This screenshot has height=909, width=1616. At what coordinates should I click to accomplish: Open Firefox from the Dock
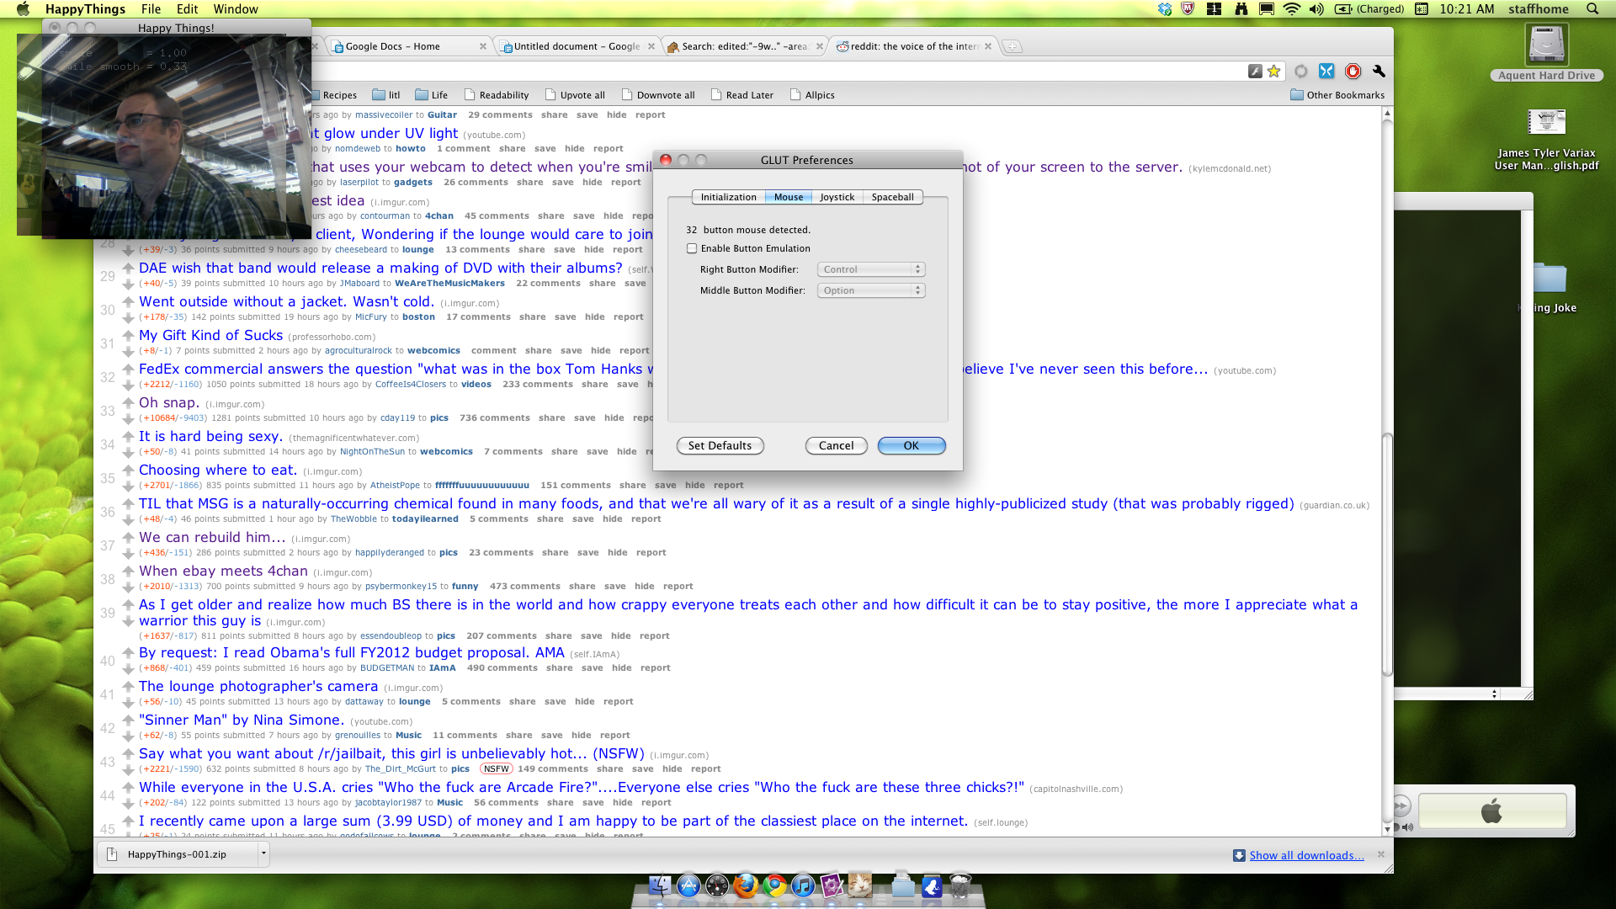click(x=745, y=885)
